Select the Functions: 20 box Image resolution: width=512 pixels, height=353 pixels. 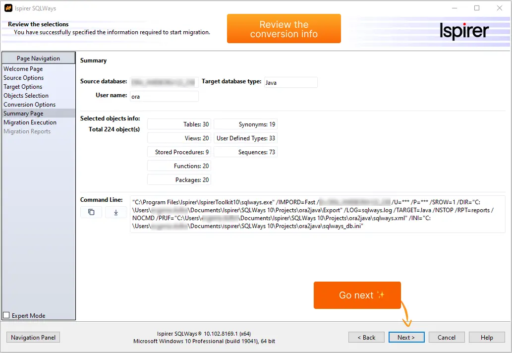click(179, 166)
